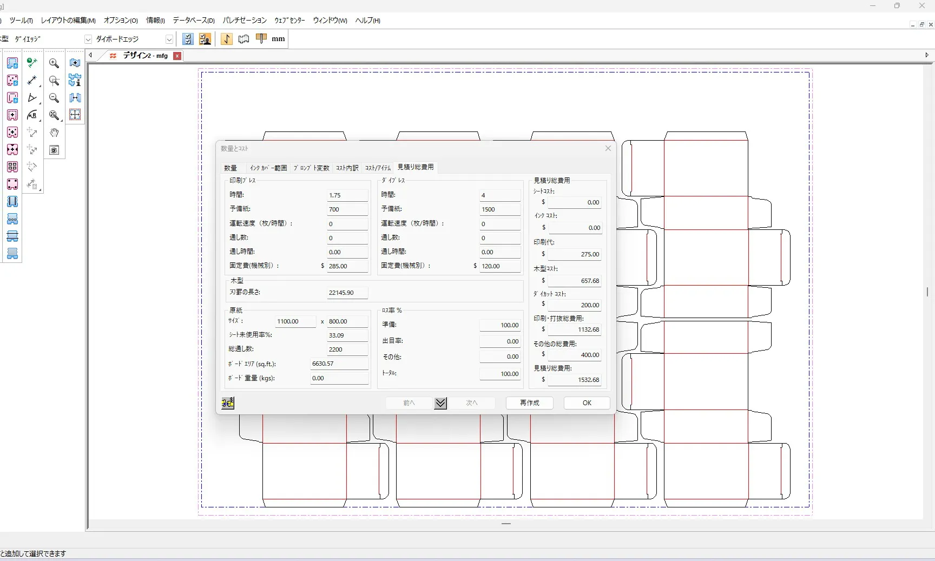Click the 印刷プレス 時間 input field
Viewport: 935px width, 561px height.
(347, 195)
